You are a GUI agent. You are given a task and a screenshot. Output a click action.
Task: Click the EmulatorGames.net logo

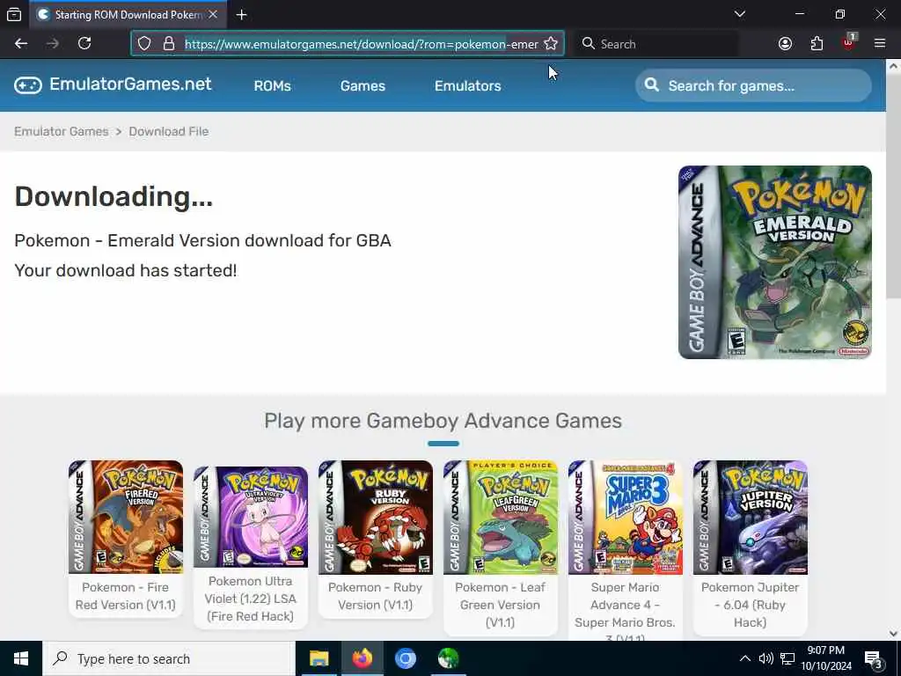coord(113,84)
